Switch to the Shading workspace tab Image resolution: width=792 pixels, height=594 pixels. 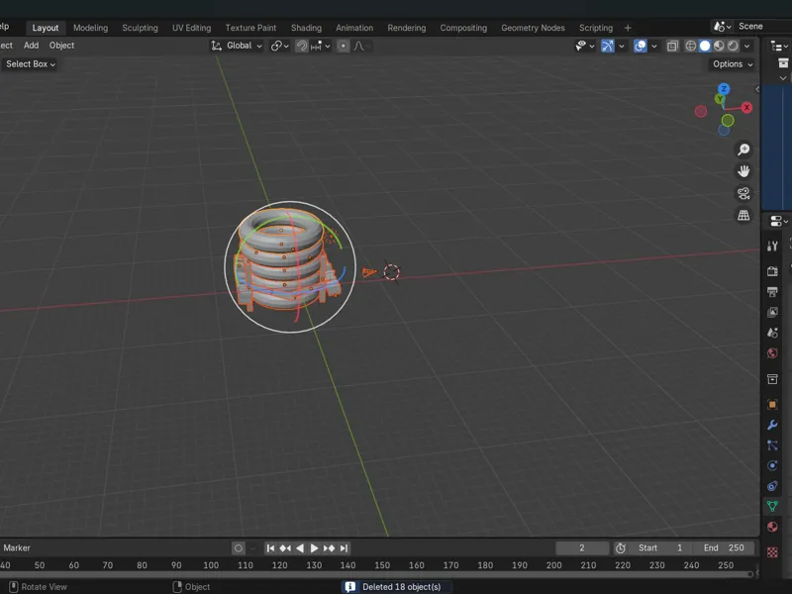pos(306,28)
